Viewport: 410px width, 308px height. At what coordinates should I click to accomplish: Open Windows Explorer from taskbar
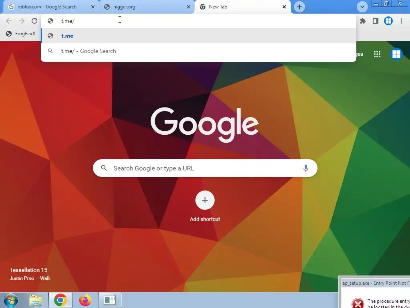pyautogui.click(x=36, y=300)
